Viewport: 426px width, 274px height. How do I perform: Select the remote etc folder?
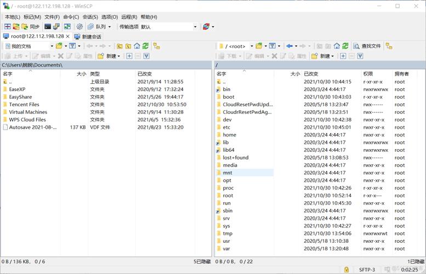[226, 127]
